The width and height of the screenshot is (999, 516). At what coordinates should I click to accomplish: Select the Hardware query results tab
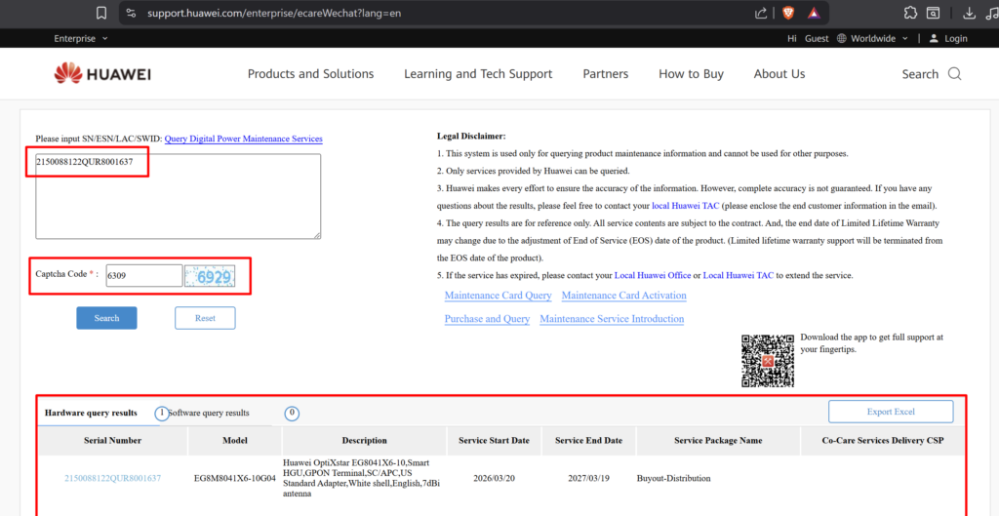(91, 413)
